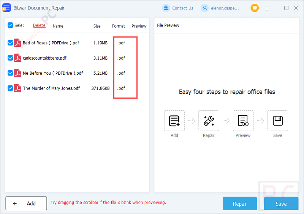This screenshot has width=304, height=214.
Task: Click .pdf format of Bed of Roses row
Action: pyautogui.click(x=121, y=43)
